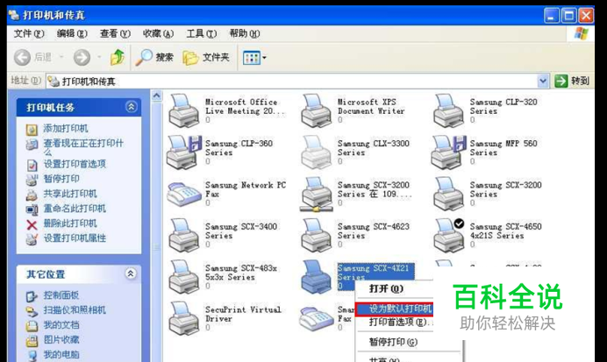Open 我的电脑 from other places
Viewport: 607px width, 362px height.
tap(61, 354)
